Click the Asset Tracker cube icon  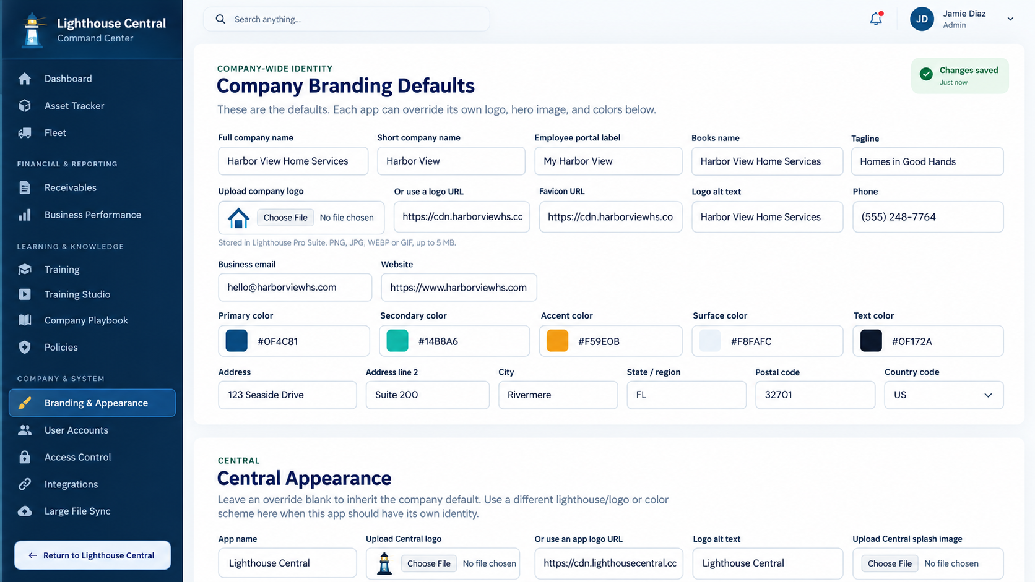(25, 106)
